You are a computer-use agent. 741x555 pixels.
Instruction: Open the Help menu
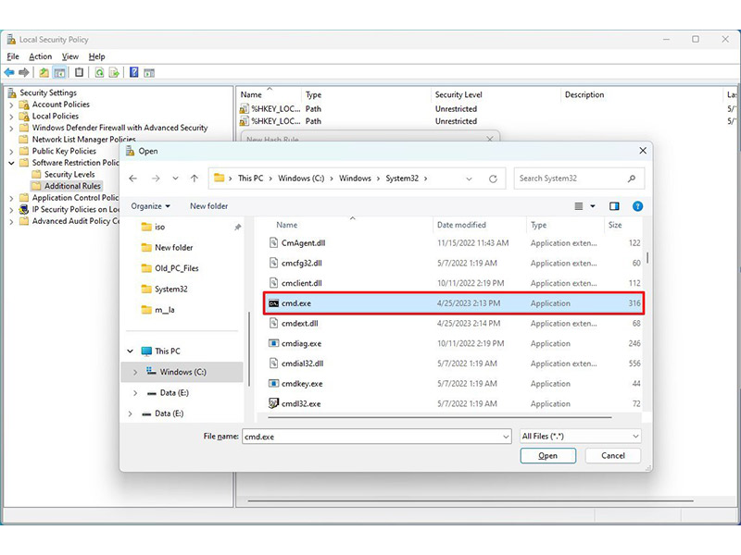pyautogui.click(x=97, y=56)
